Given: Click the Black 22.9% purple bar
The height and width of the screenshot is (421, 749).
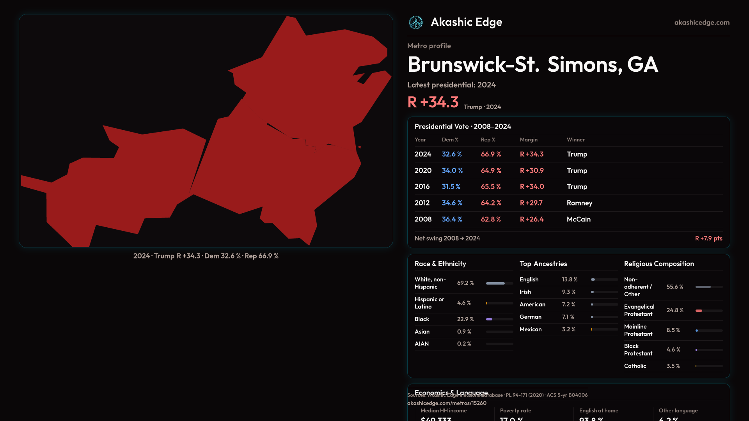Looking at the screenshot, I should pos(490,319).
